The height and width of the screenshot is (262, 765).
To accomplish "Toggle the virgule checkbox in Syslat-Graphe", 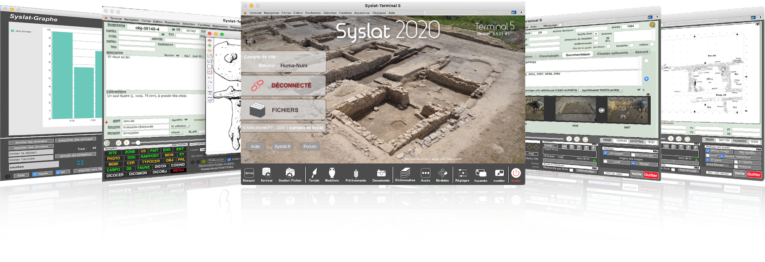I will pyautogui.click(x=35, y=174).
